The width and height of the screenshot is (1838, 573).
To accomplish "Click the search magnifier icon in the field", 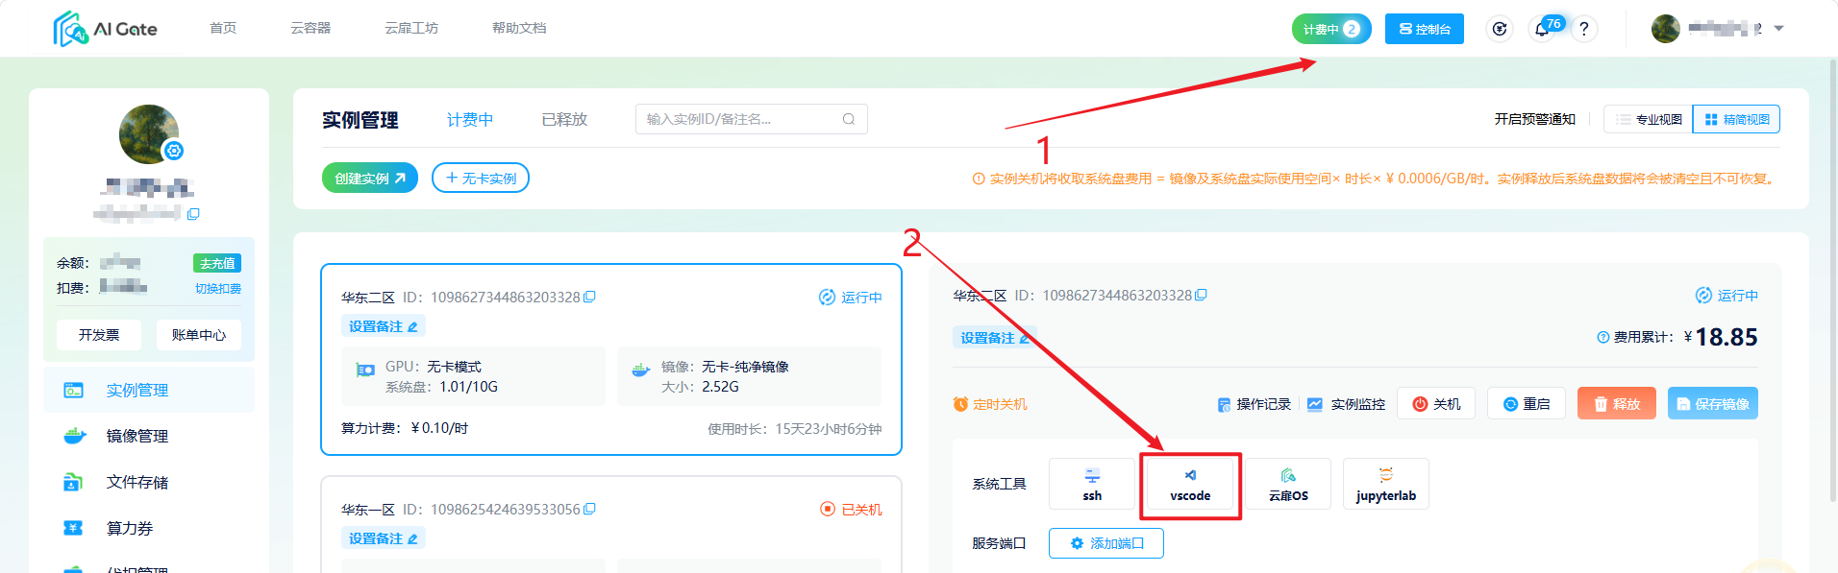I will pyautogui.click(x=849, y=119).
